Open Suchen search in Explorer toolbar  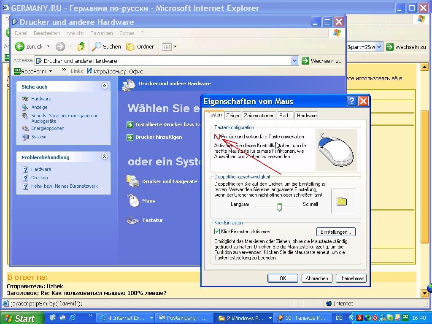pos(106,46)
